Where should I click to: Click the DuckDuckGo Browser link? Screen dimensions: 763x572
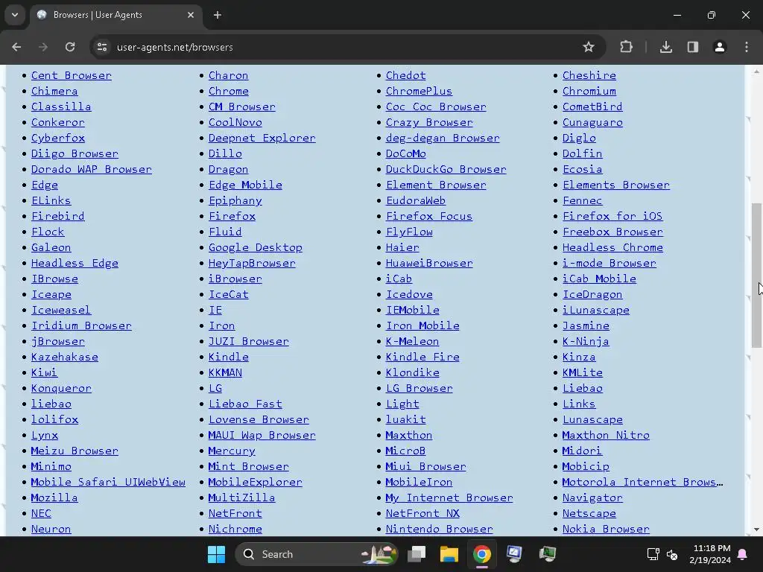point(446,169)
